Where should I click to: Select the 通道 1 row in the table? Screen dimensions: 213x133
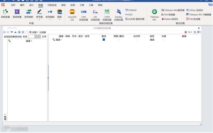125,40
